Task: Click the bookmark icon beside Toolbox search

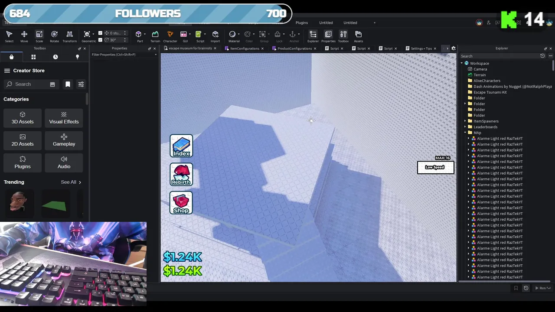Action: coord(68,84)
